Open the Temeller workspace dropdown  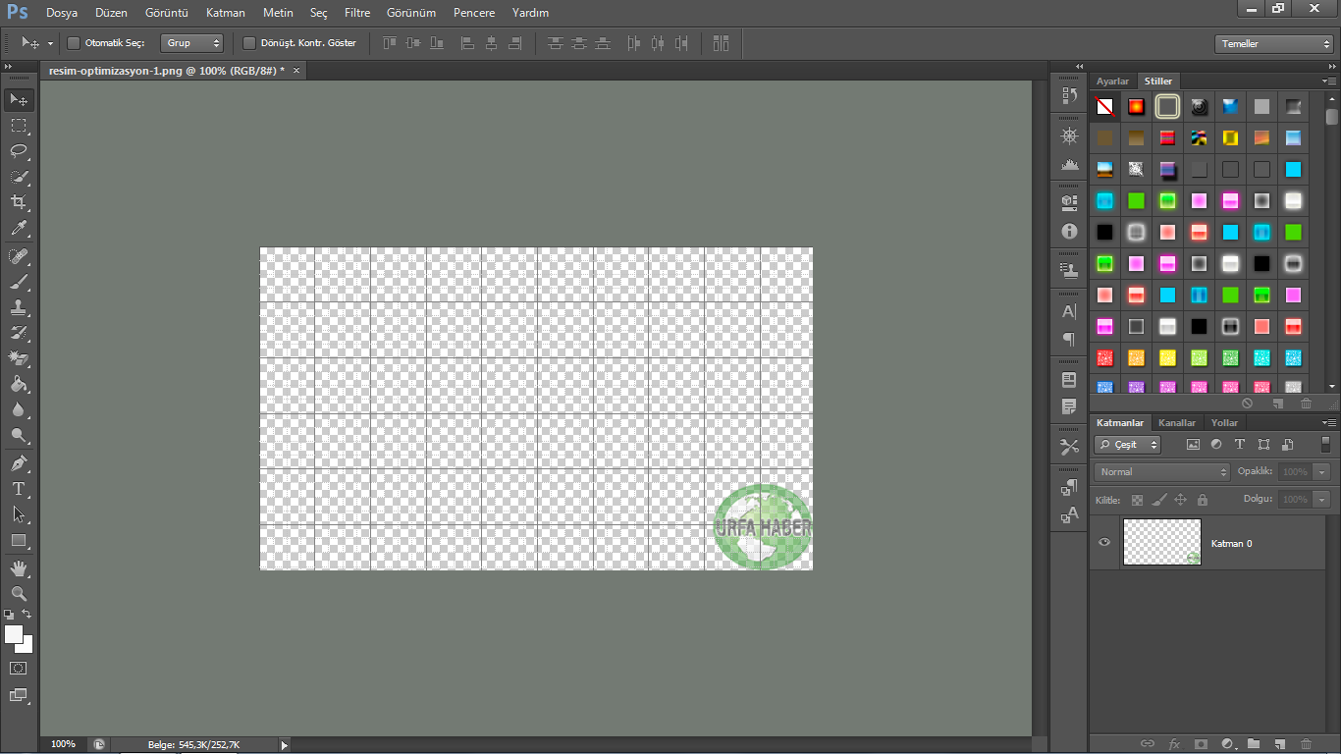click(x=1274, y=44)
